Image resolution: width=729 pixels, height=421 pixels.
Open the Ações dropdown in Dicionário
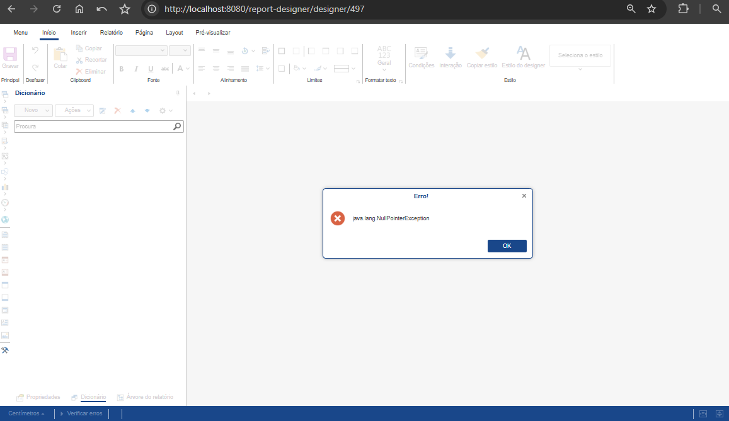[74, 111]
